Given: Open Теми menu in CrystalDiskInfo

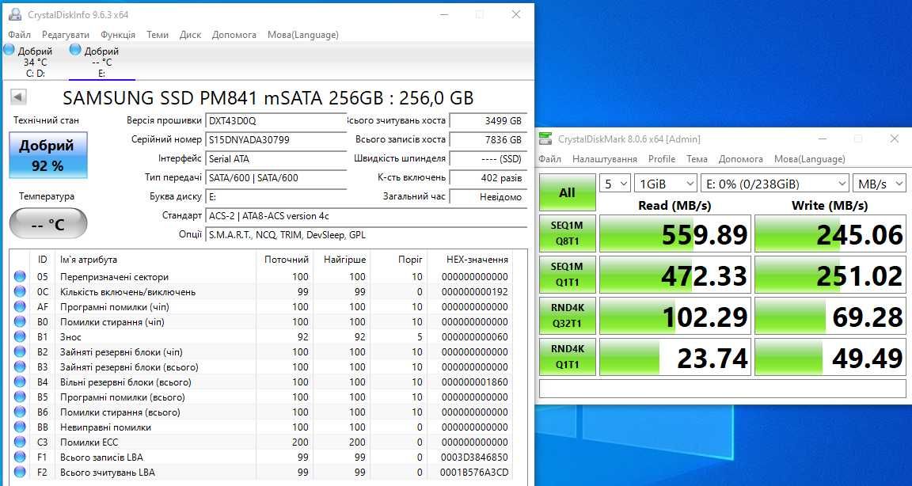Looking at the screenshot, I should 158,35.
